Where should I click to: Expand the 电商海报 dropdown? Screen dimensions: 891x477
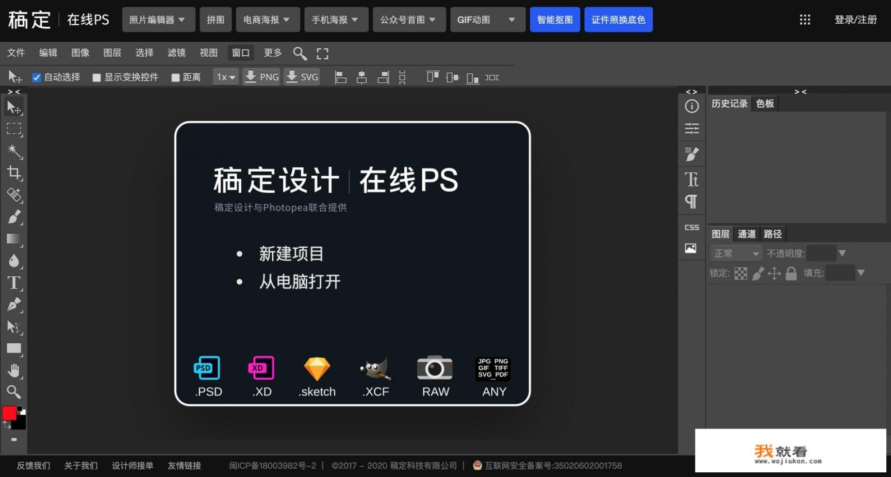(x=268, y=20)
